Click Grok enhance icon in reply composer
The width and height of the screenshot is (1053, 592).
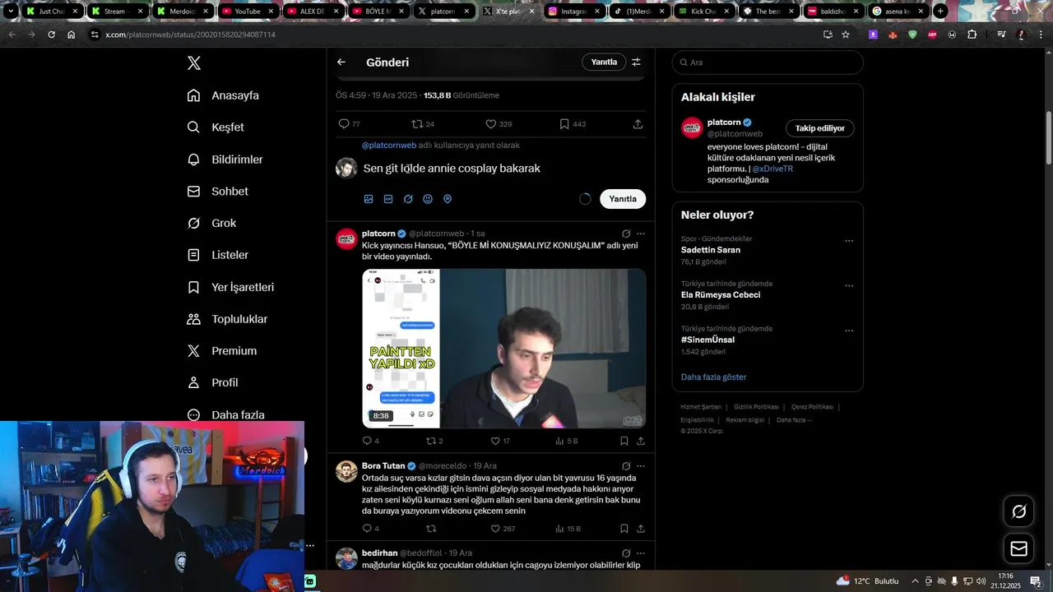(x=408, y=199)
